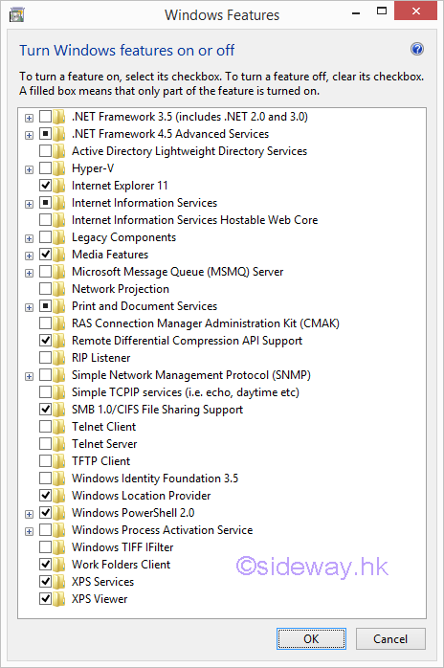The width and height of the screenshot is (444, 668).
Task: Check the Windows TIFF IFilter checkbox
Action: (x=45, y=547)
